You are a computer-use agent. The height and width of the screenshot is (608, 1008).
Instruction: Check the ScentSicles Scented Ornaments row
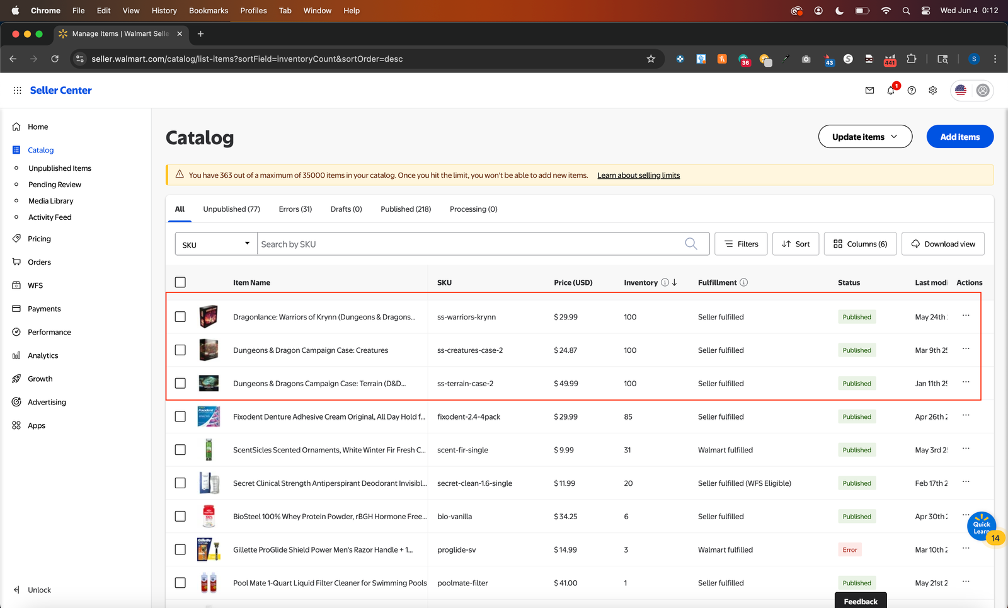tap(180, 450)
